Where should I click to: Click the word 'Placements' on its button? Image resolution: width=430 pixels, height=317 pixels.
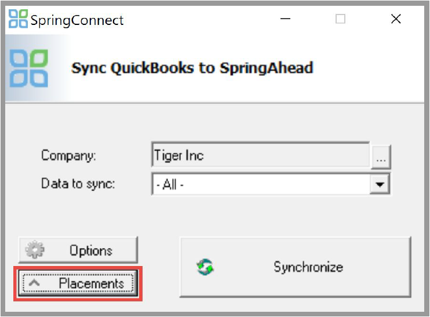92,283
